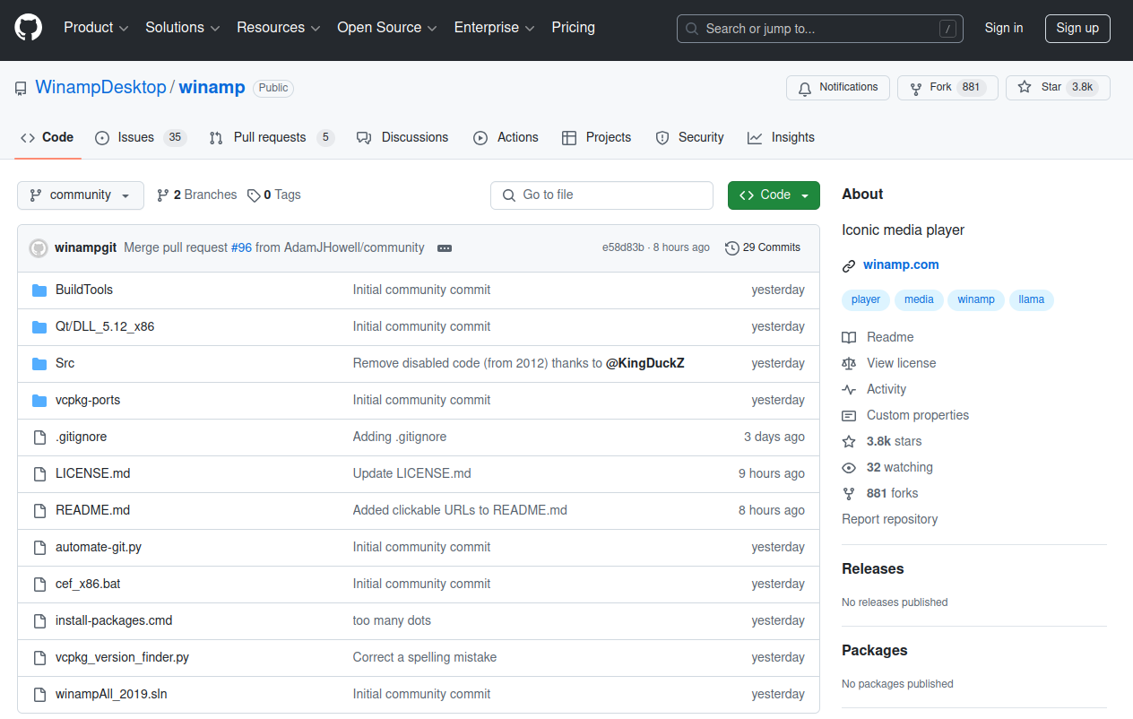Switch to the Issues tab
Image resolution: width=1133 pixels, height=719 pixels.
(x=140, y=138)
